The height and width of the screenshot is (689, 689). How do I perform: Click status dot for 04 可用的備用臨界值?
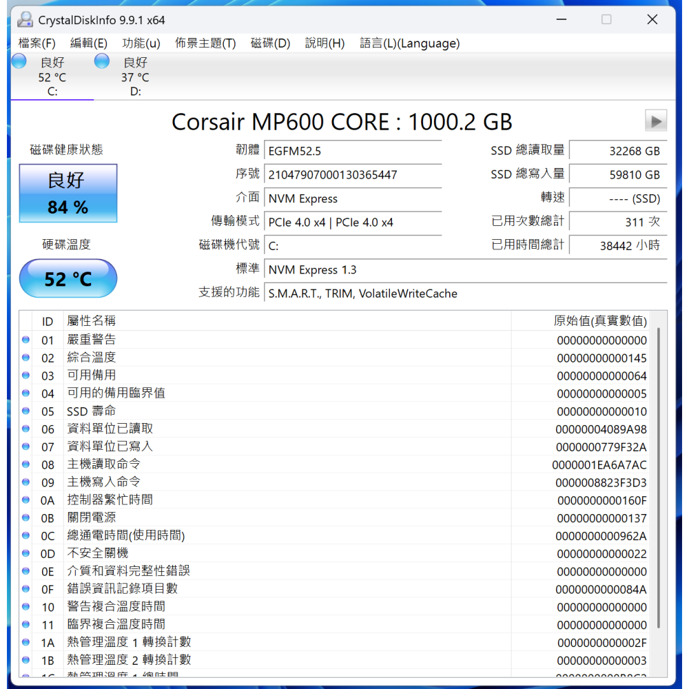click(x=26, y=393)
